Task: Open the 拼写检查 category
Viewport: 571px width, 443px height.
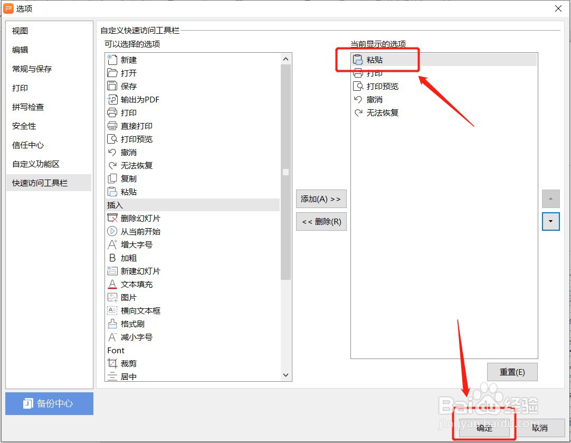Action: 49,107
